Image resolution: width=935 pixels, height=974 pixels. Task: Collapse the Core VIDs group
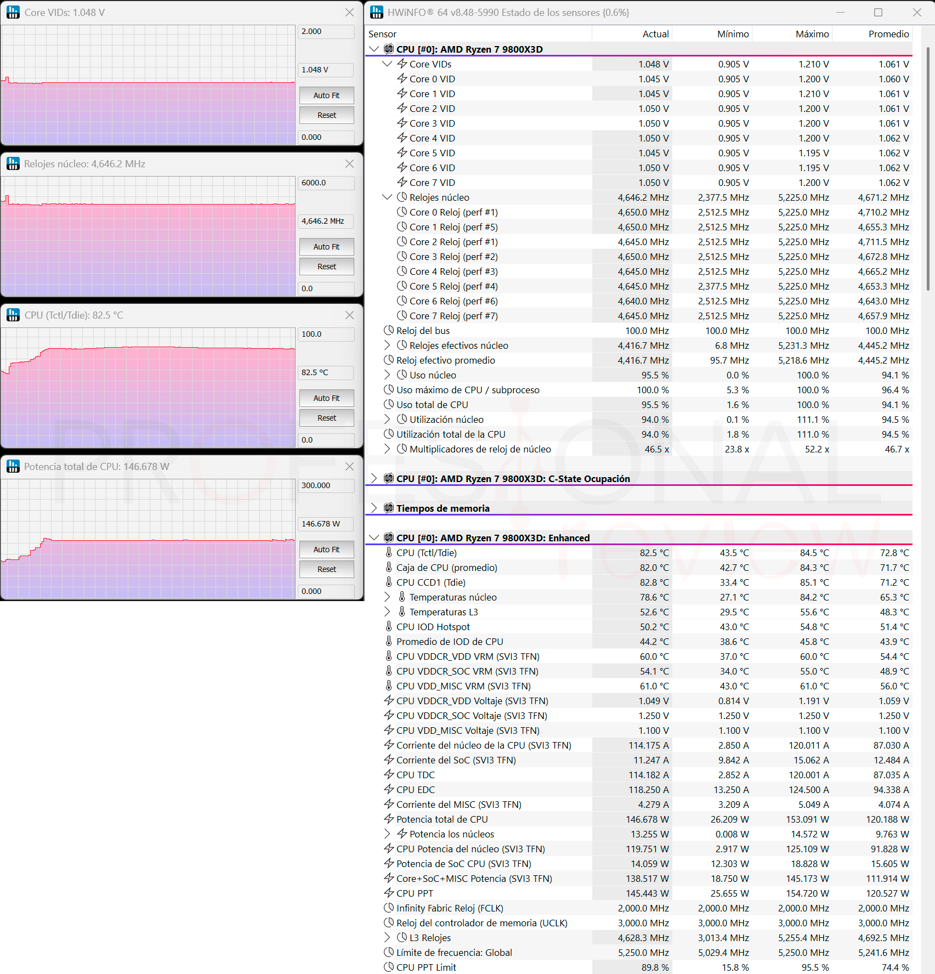pos(387,64)
